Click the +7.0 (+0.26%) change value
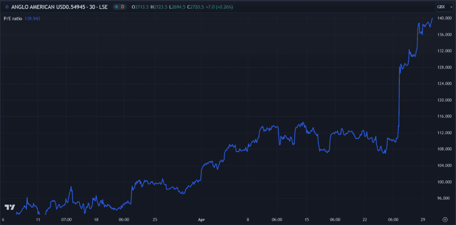 tap(220, 7)
